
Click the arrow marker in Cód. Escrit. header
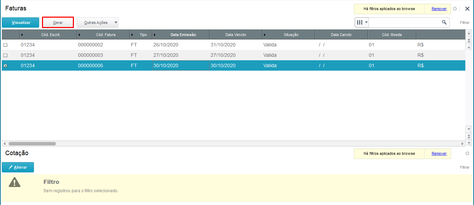point(23,35)
